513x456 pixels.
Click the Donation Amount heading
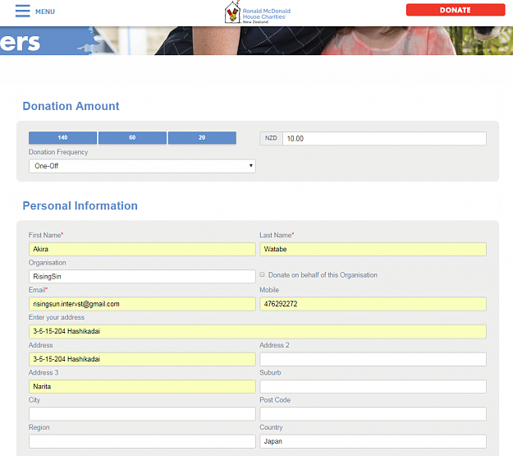coord(71,106)
